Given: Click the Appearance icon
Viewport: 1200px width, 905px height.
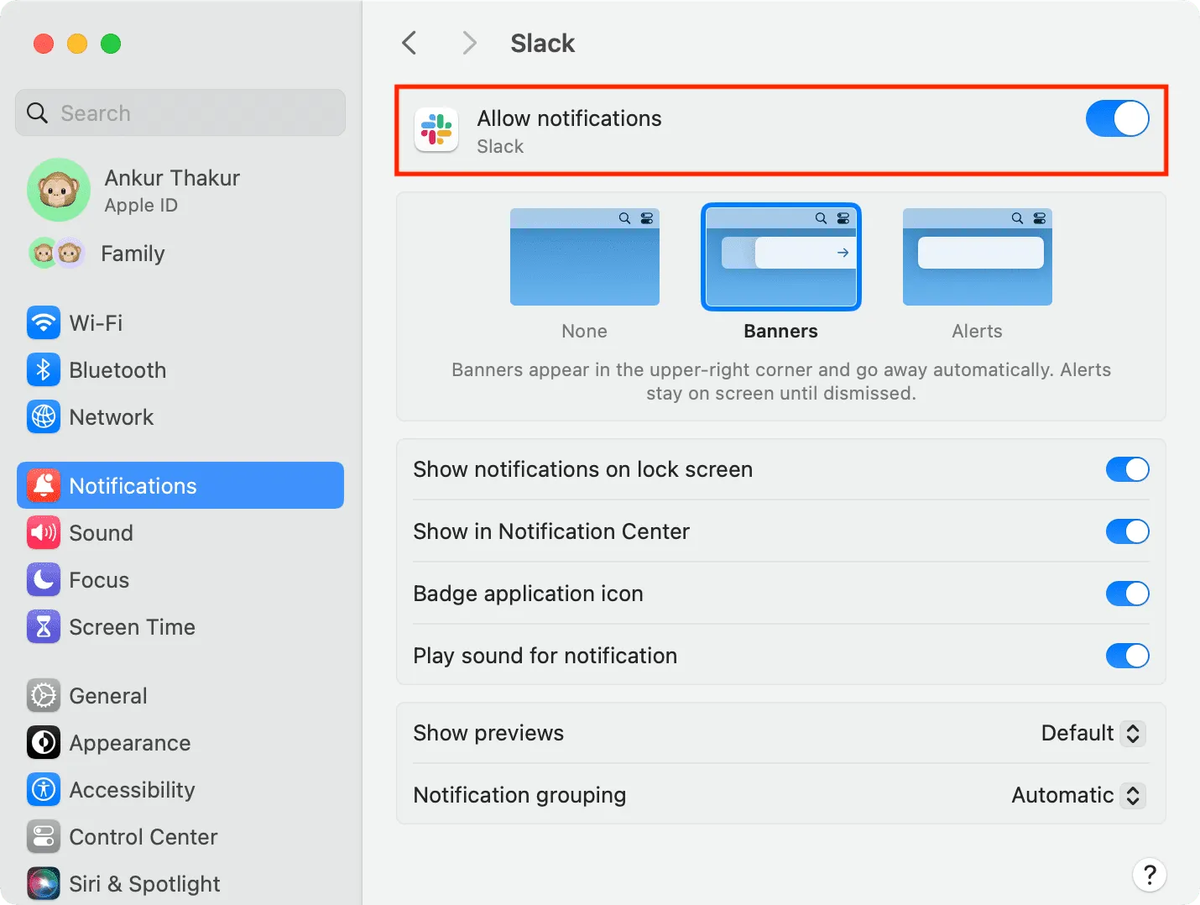Looking at the screenshot, I should [44, 742].
